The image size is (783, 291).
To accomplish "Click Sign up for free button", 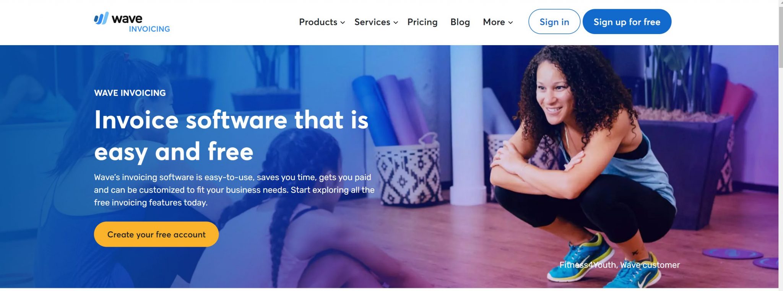I will [x=627, y=22].
